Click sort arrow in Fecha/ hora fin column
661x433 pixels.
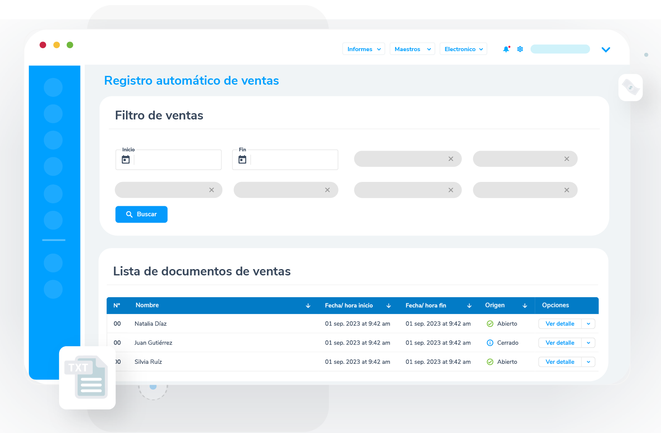click(x=469, y=306)
